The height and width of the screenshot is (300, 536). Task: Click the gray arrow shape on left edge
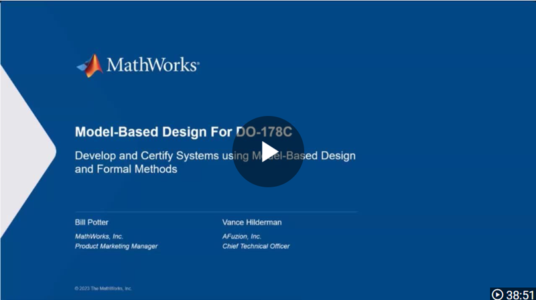(x=27, y=153)
